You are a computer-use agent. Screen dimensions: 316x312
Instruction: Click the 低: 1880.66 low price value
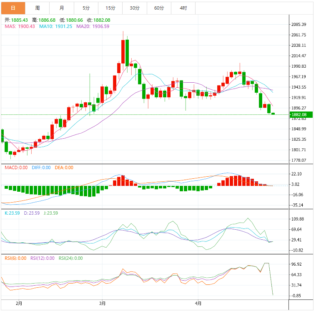coord(71,20)
